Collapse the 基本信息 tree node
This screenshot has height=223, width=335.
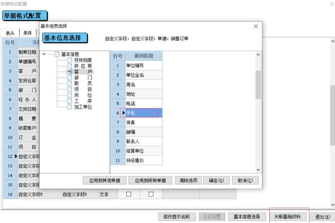(x=44, y=54)
